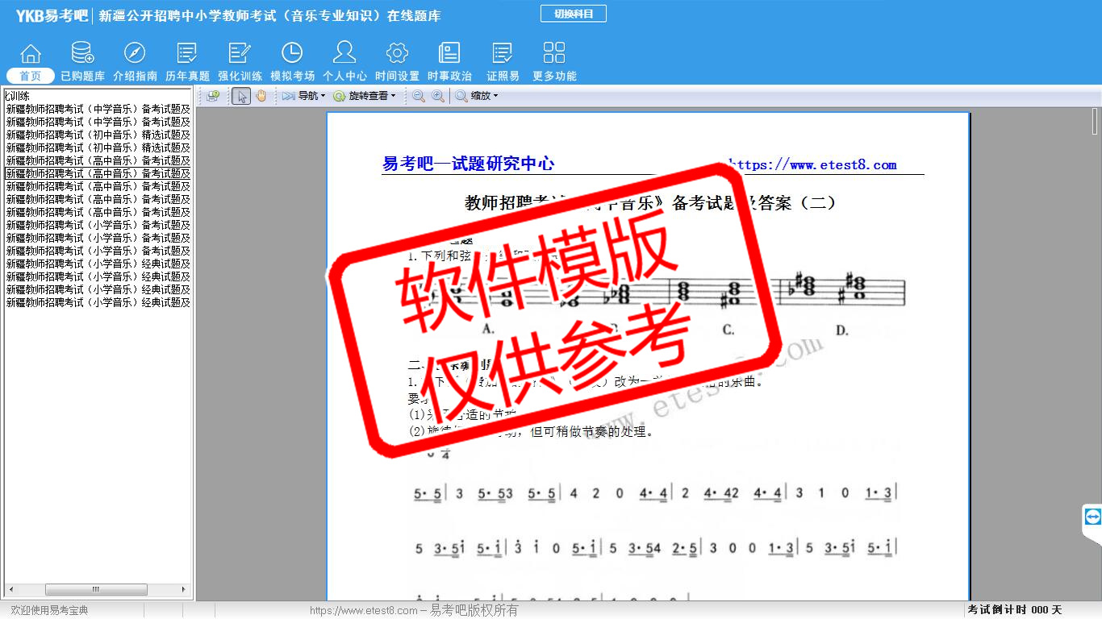Image resolution: width=1102 pixels, height=619 pixels.
Task: Click the document's vertical scrollbar thumb
Action: [1095, 121]
